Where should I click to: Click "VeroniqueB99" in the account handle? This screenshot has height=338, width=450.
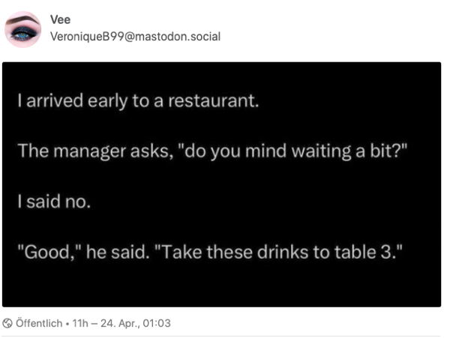[85, 37]
